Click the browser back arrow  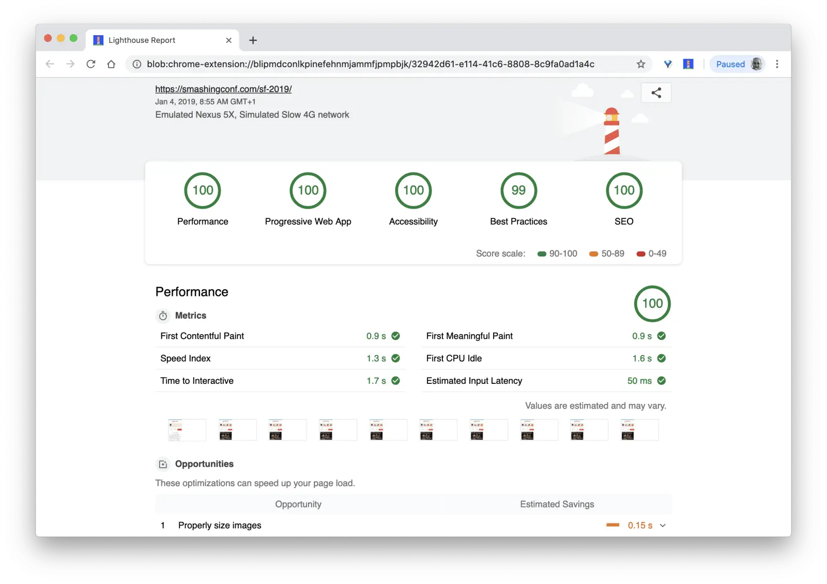coord(50,64)
